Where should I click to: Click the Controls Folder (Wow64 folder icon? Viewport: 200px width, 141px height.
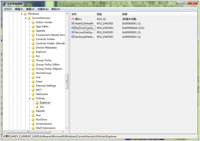point(33,43)
